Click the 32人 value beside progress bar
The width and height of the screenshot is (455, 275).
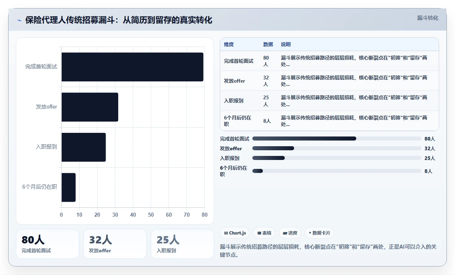click(x=430, y=149)
